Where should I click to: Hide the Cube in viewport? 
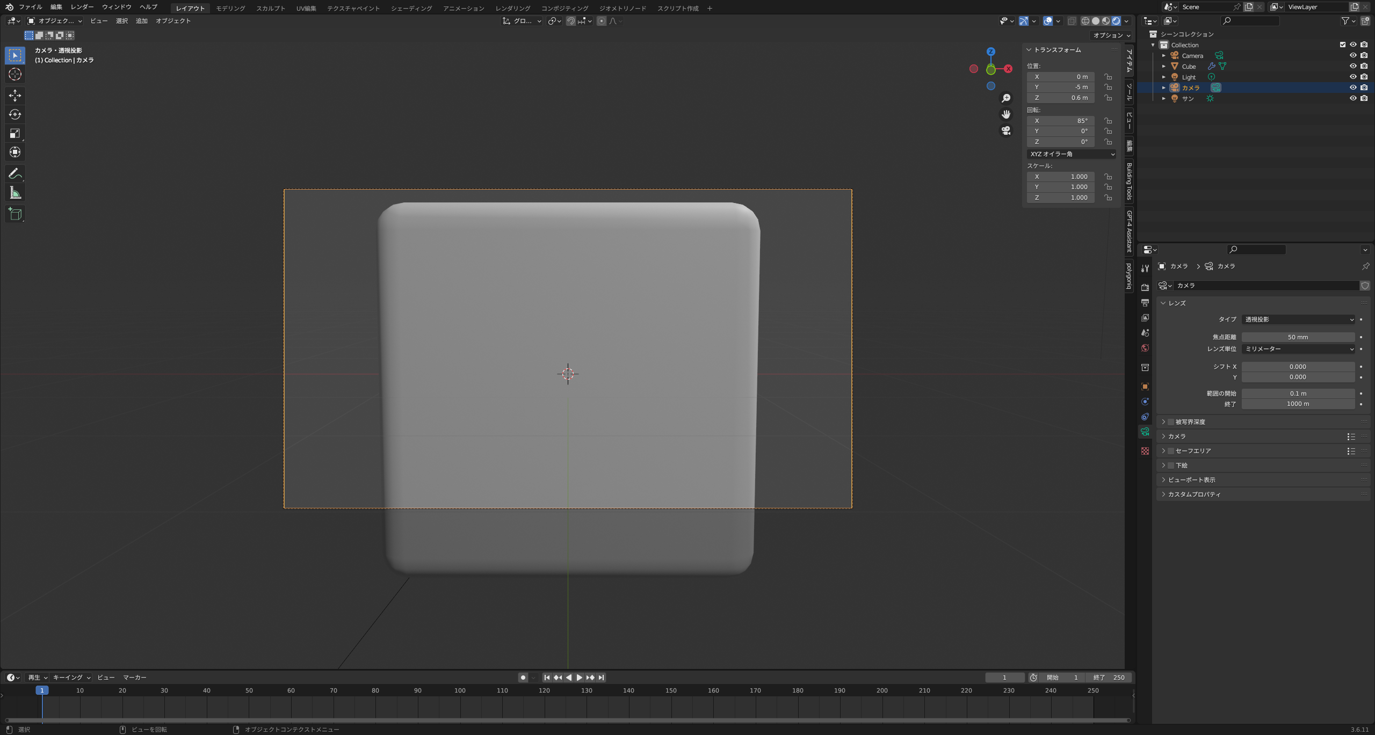coord(1353,66)
